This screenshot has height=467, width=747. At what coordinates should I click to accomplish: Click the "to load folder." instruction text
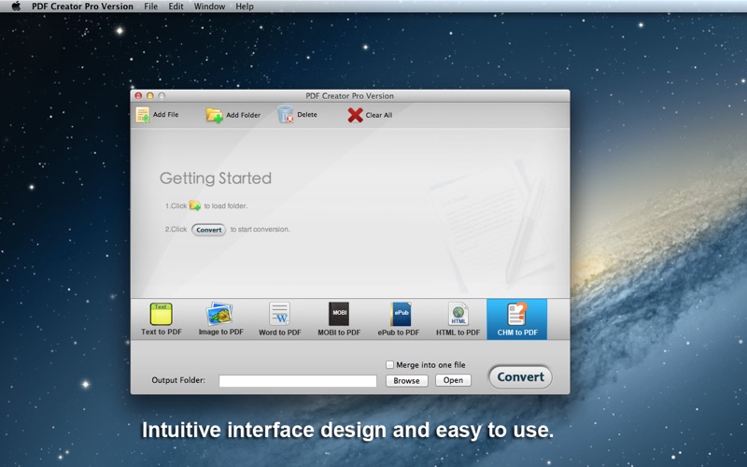226,205
